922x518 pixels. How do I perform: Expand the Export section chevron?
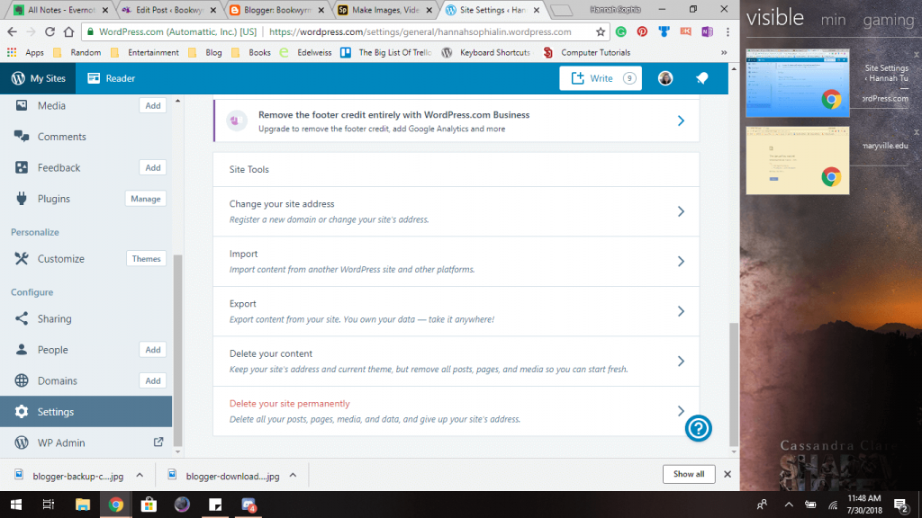[x=681, y=311]
